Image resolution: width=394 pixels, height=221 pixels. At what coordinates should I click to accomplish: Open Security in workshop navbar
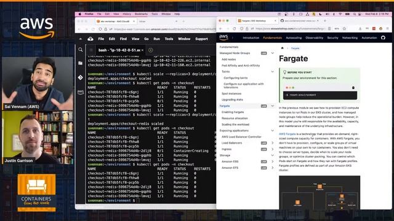tap(332, 38)
